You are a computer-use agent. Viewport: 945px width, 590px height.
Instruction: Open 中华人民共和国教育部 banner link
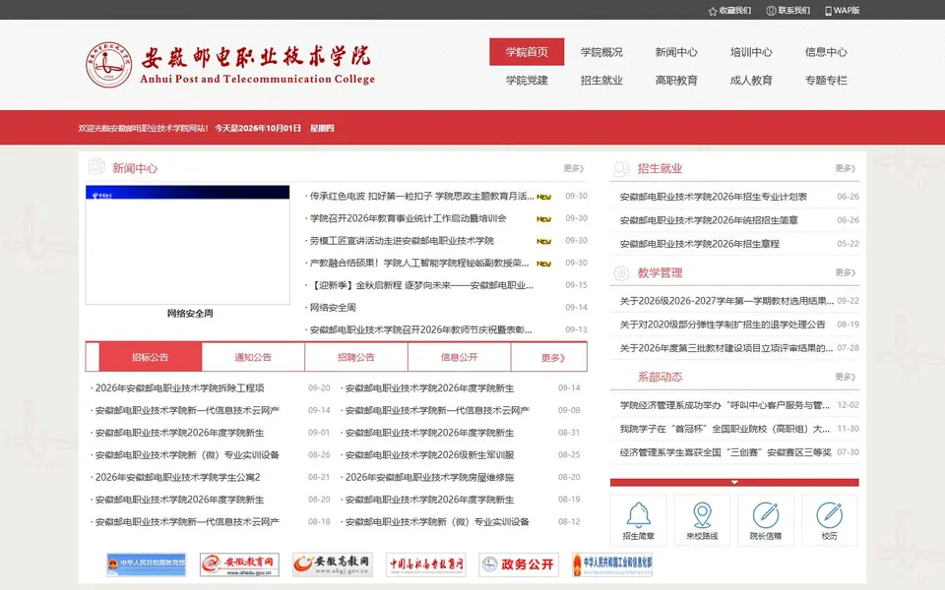click(x=147, y=564)
